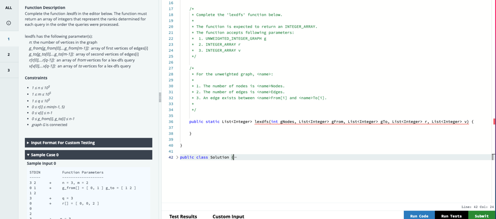The image size is (496, 219).
Task: Expand Input Format For Custom Testing section
Action: coord(89,143)
